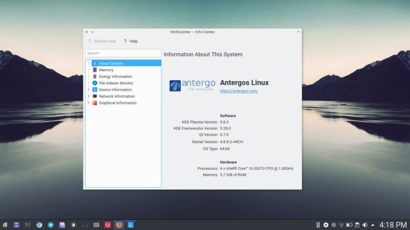
Task: Click the window title 'KInfocenter — Info Center'
Action: click(193, 32)
